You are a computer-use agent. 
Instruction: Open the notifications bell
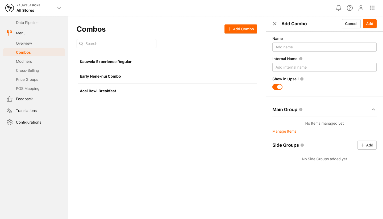(x=338, y=8)
